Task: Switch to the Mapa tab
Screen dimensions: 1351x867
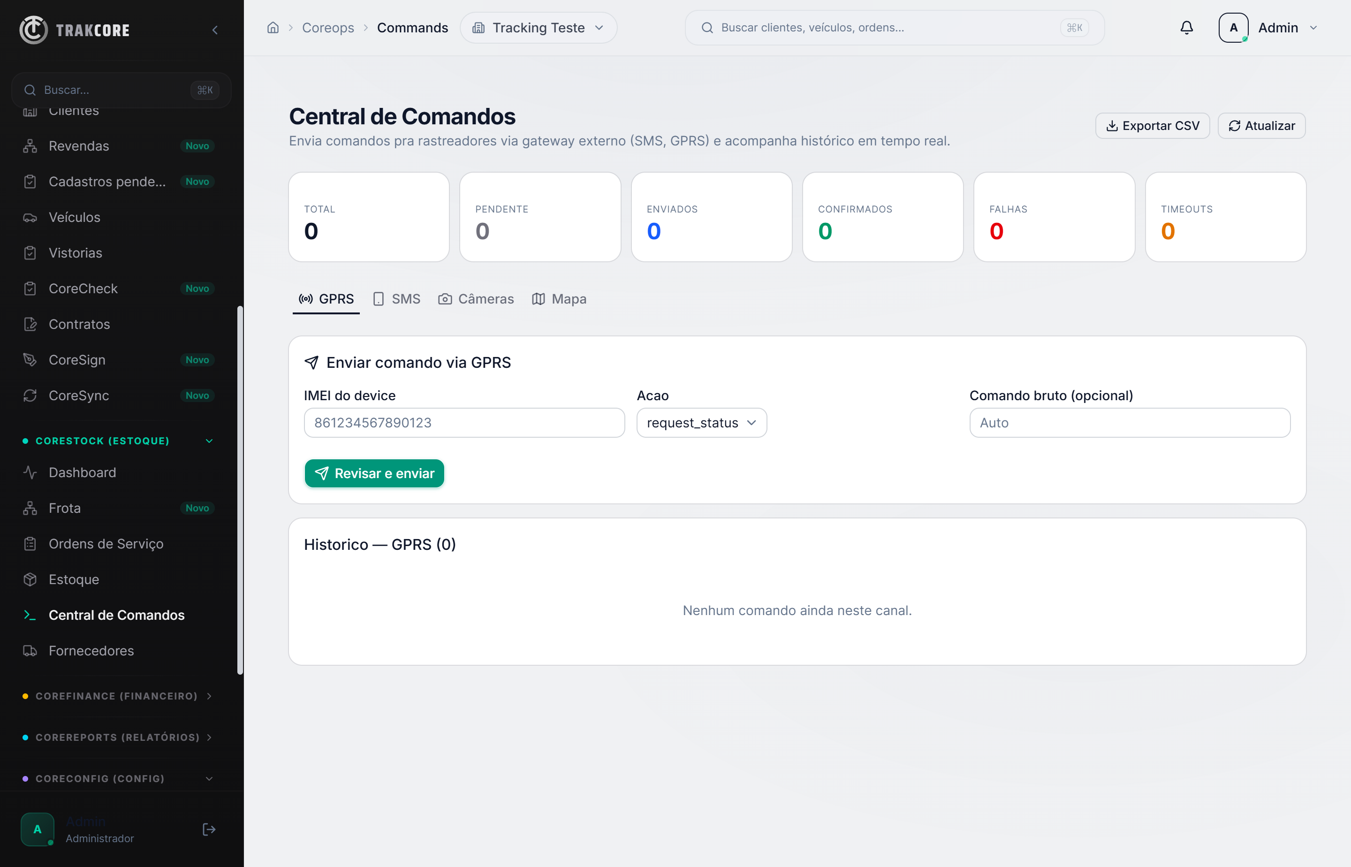Action: pos(559,299)
